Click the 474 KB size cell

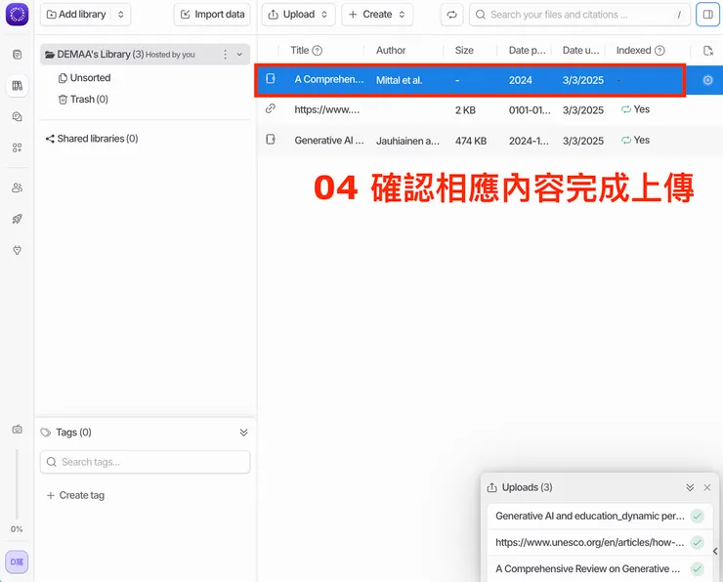pyautogui.click(x=471, y=141)
